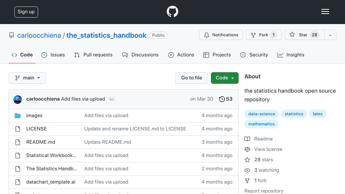Click the fork icon next to 1 fork
The width and height of the screenshot is (345, 194).
pos(247,181)
